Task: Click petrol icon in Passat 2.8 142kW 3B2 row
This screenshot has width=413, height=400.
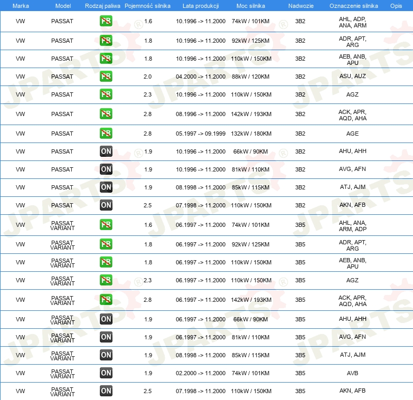Action: tap(106, 113)
